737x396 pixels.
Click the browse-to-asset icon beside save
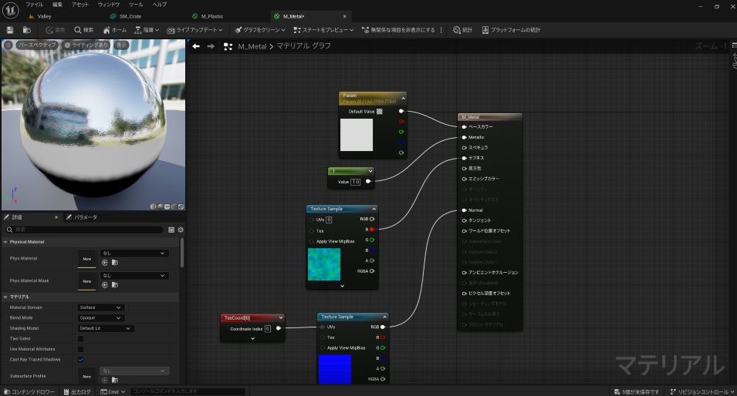(x=27, y=30)
